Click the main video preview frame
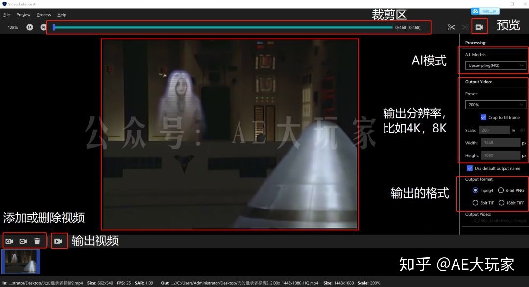 pos(230,134)
